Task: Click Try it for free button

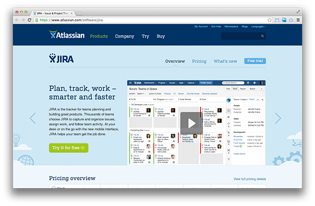Action: (x=68, y=148)
